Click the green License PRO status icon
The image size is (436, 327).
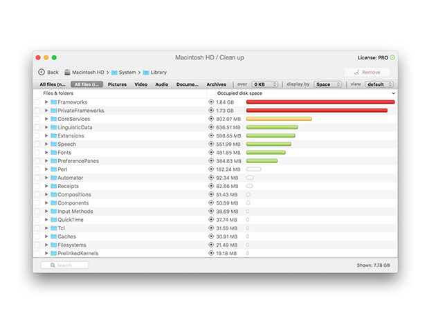(392, 57)
